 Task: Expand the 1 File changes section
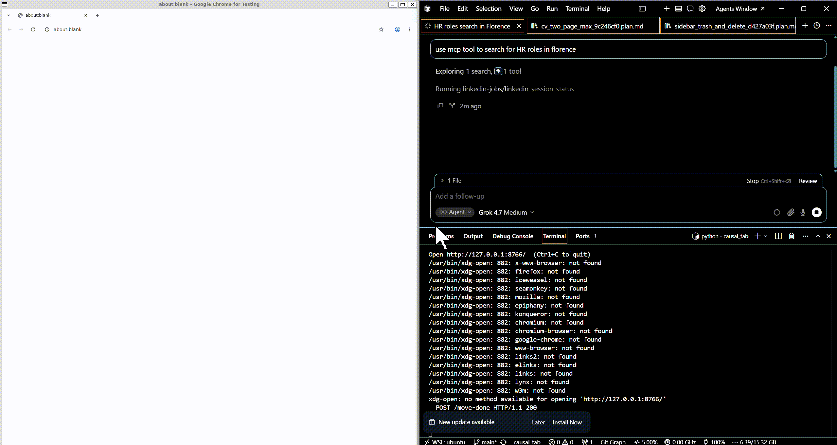[x=451, y=181]
